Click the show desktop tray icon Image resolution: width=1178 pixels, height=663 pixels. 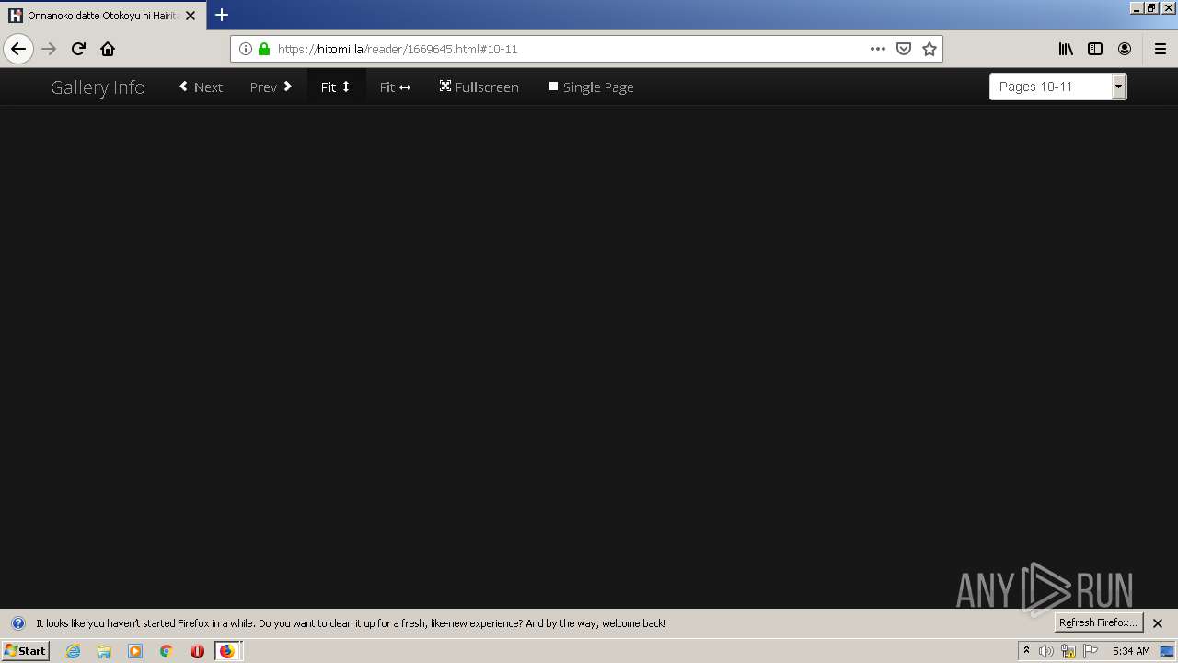pyautogui.click(x=1167, y=651)
